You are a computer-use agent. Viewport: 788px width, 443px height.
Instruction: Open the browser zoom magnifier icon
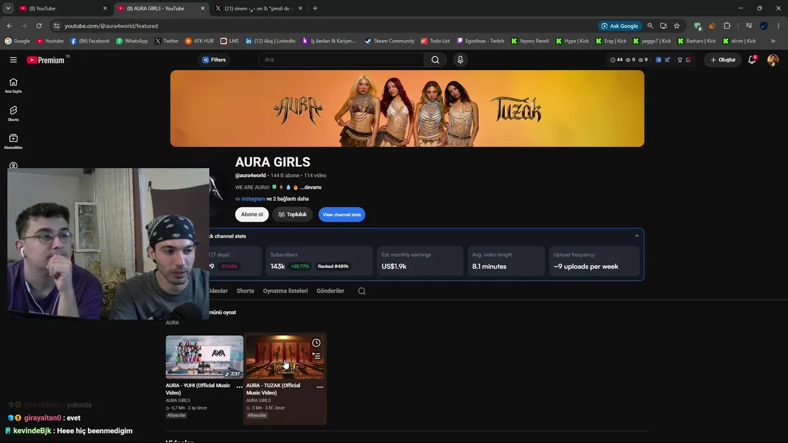point(650,26)
